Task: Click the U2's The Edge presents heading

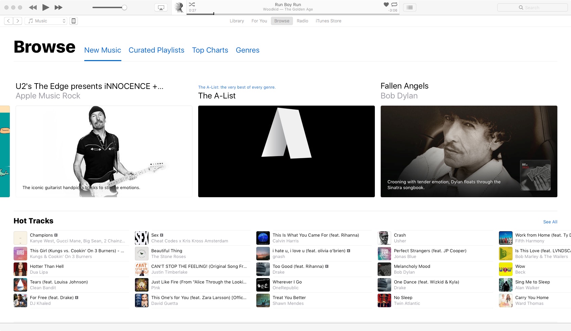Action: [89, 86]
